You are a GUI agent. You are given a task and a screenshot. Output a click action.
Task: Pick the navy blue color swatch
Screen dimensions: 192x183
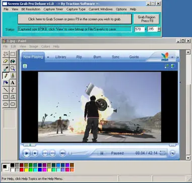coord(40,165)
